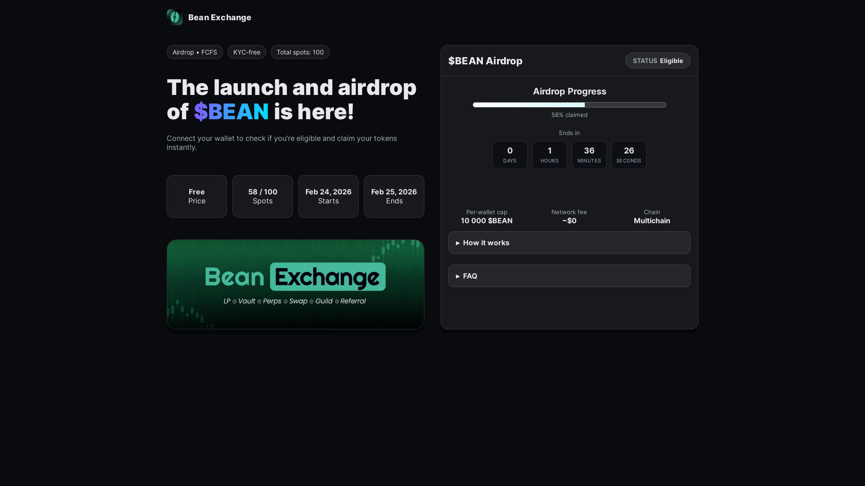The height and width of the screenshot is (486, 865).
Task: Click the Bean Exchange logo icon
Action: click(175, 17)
